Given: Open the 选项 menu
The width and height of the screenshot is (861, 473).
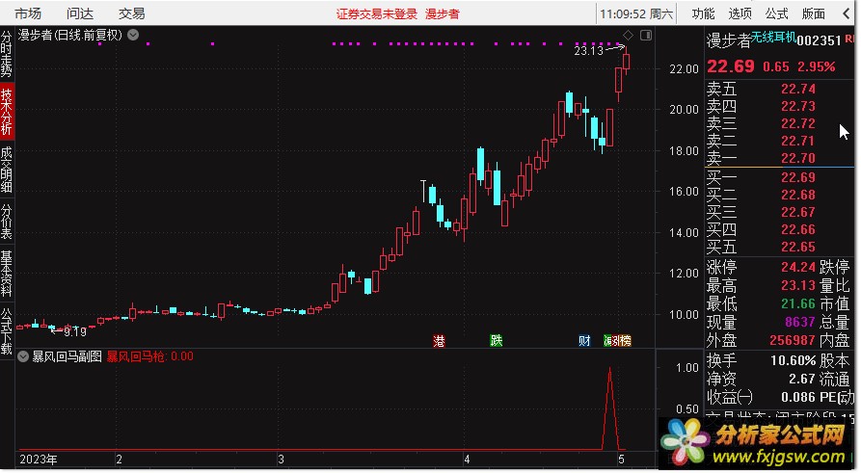Looking at the screenshot, I should tap(740, 13).
